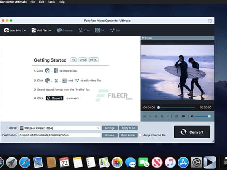Click the window resize grip corner
The height and width of the screenshot is (170, 227).
[213, 141]
